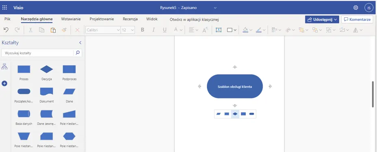377x152 pixels.
Task: Click the AutoConnect arrow left of shape
Action: pyautogui.click(x=199, y=86)
